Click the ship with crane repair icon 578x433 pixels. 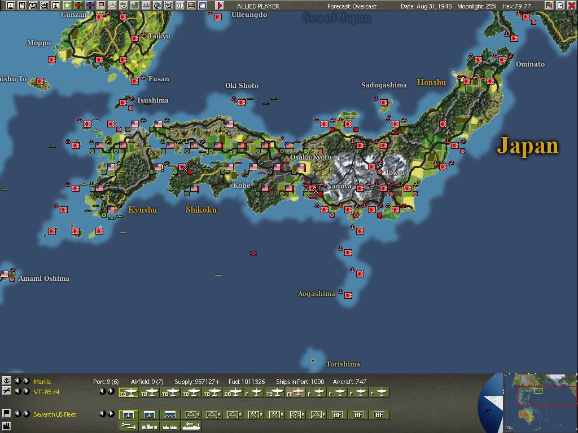(191, 426)
